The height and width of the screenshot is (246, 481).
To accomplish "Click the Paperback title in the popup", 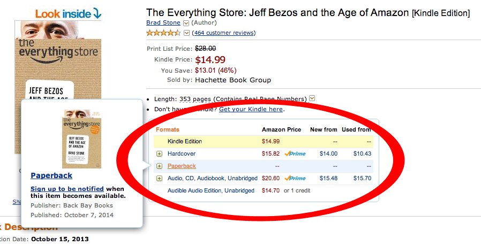I will click(x=51, y=175).
